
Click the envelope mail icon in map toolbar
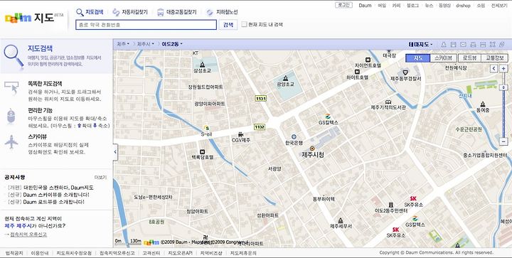(x=463, y=44)
